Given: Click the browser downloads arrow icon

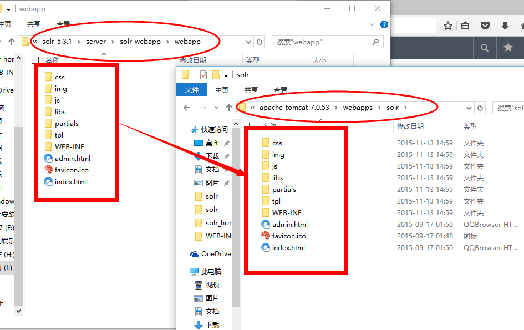Looking at the screenshot, I should 505,26.
